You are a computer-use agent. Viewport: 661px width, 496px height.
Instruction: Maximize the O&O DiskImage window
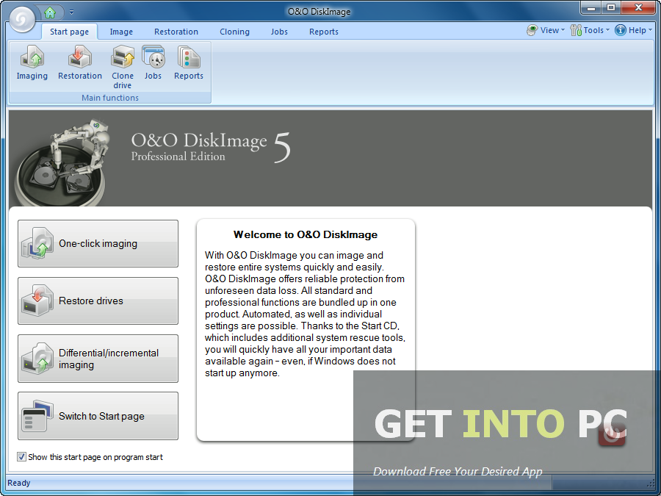coord(611,7)
